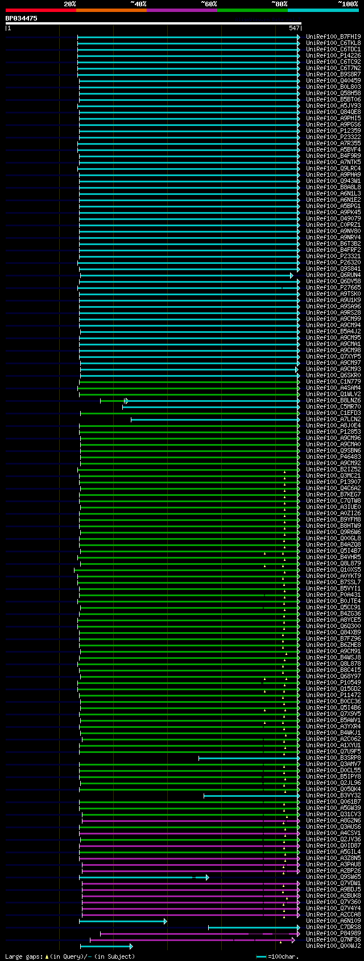364x961 pixels.
Task: Open hit UniRef100_Q5I4B7
Action: point(333,551)
